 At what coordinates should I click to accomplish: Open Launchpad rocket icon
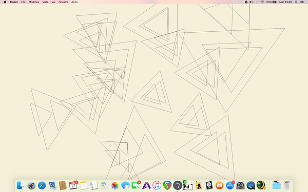(31, 185)
